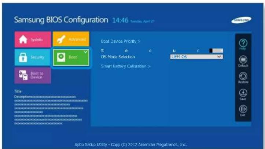Select the green Boot tile
Viewport: 265px width, 149px height.
click(x=71, y=58)
